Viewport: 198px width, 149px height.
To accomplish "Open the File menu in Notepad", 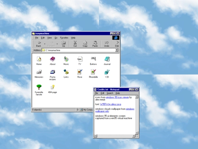I will pos(96,93).
